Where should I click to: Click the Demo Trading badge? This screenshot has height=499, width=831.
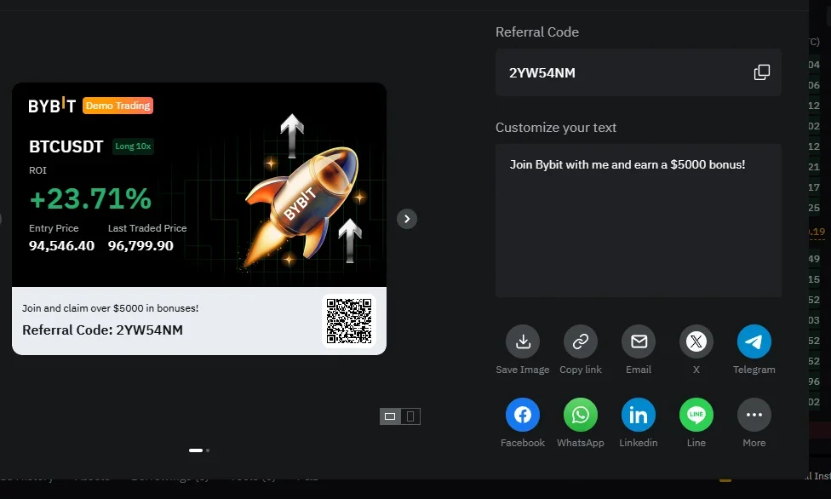pos(118,106)
